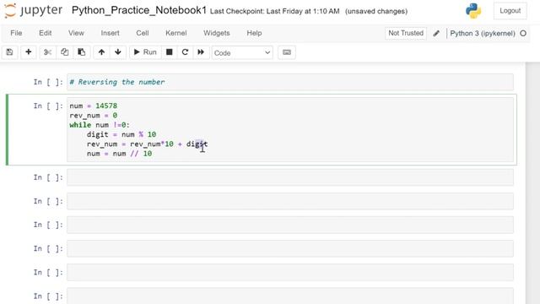This screenshot has height=304, width=540.
Task: Click the fifth empty code cell
Action: (x=290, y=272)
